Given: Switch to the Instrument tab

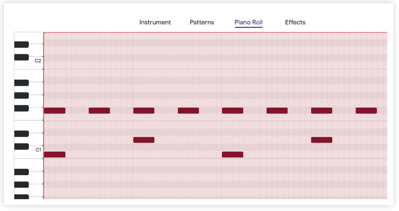Looking at the screenshot, I should (x=155, y=22).
